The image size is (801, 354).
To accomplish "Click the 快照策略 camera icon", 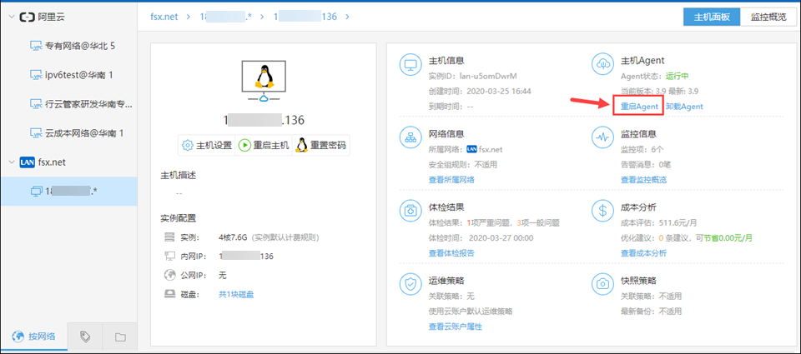I will 602,284.
